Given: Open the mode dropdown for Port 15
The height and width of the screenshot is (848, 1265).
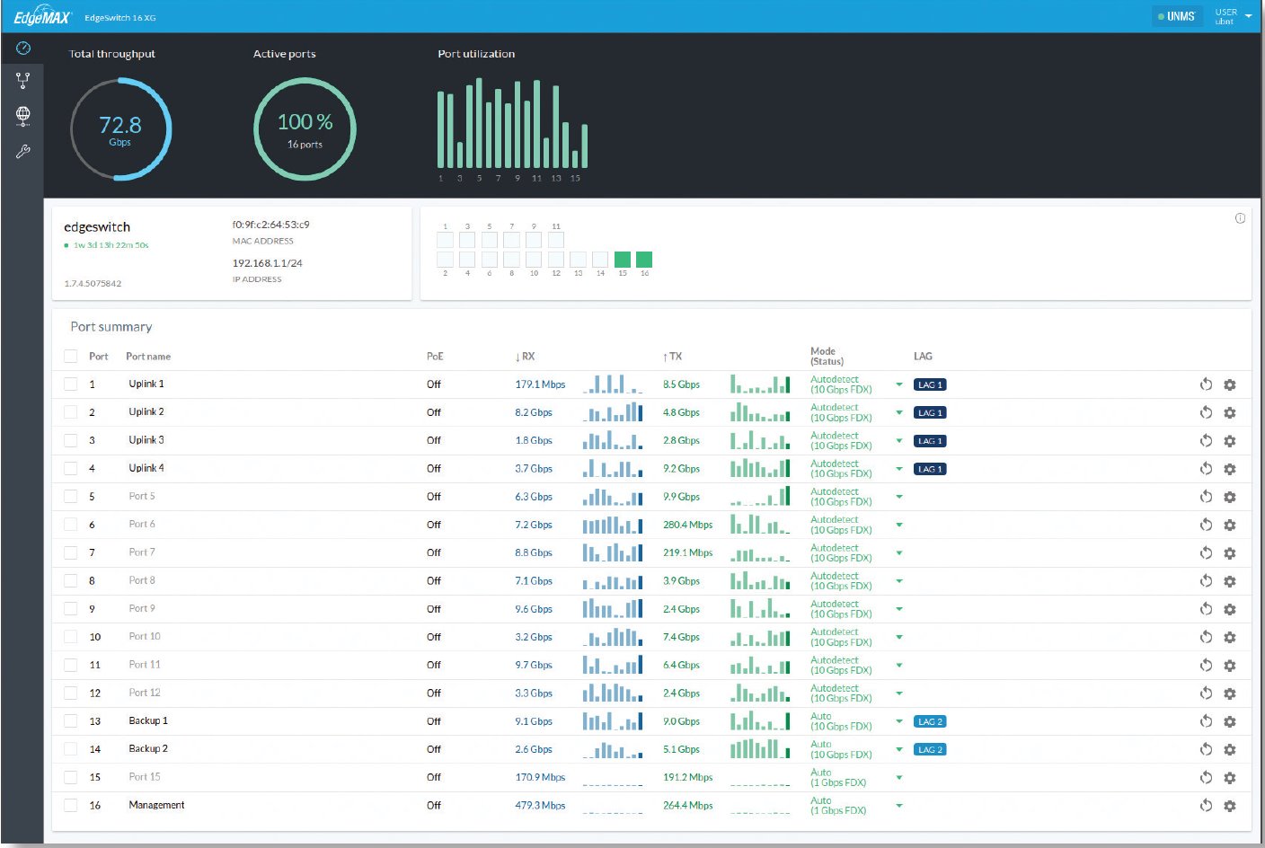Looking at the screenshot, I should pyautogui.click(x=898, y=778).
